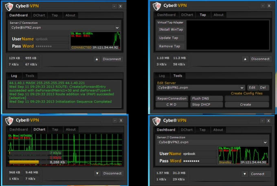Select the Tools tab in top-left window
The image size is (277, 186).
[30, 76]
